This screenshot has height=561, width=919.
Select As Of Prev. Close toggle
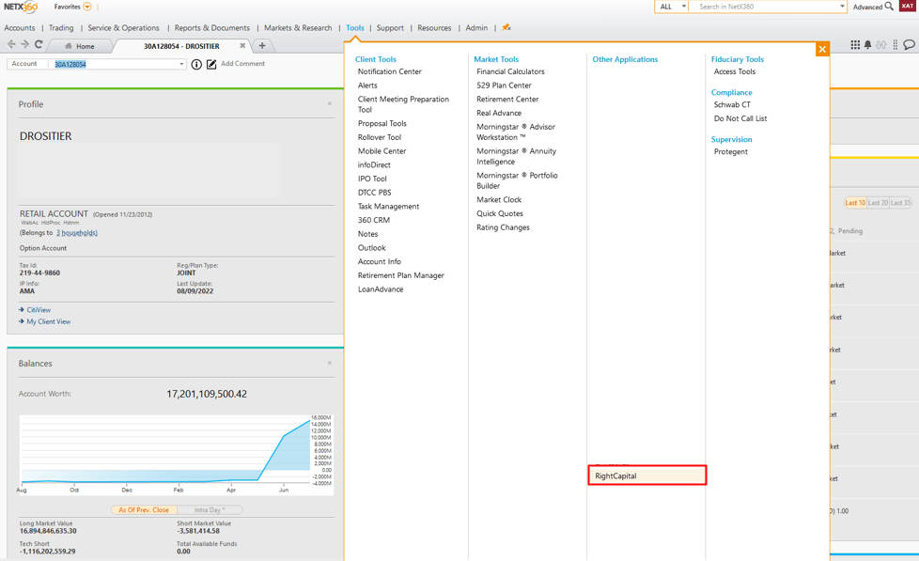(x=144, y=510)
